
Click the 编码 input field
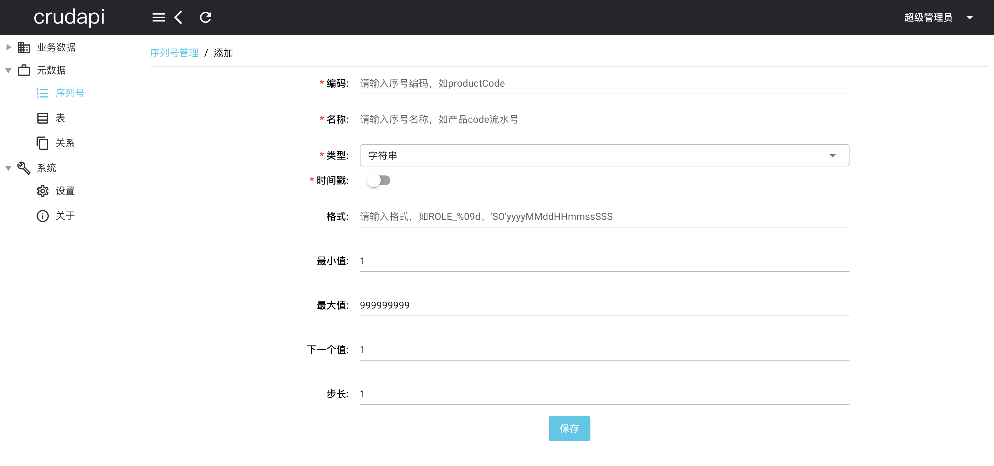coord(604,84)
